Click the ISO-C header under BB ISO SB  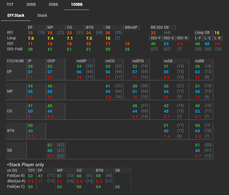point(169,38)
